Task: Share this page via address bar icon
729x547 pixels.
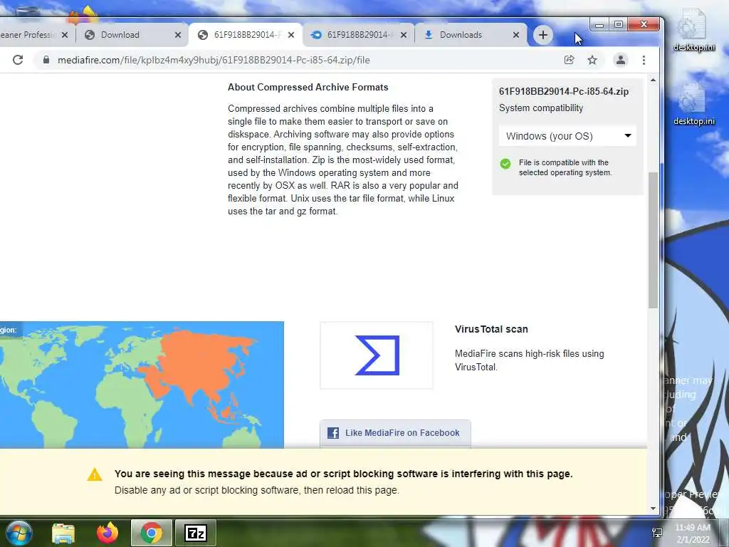Action: coord(569,60)
